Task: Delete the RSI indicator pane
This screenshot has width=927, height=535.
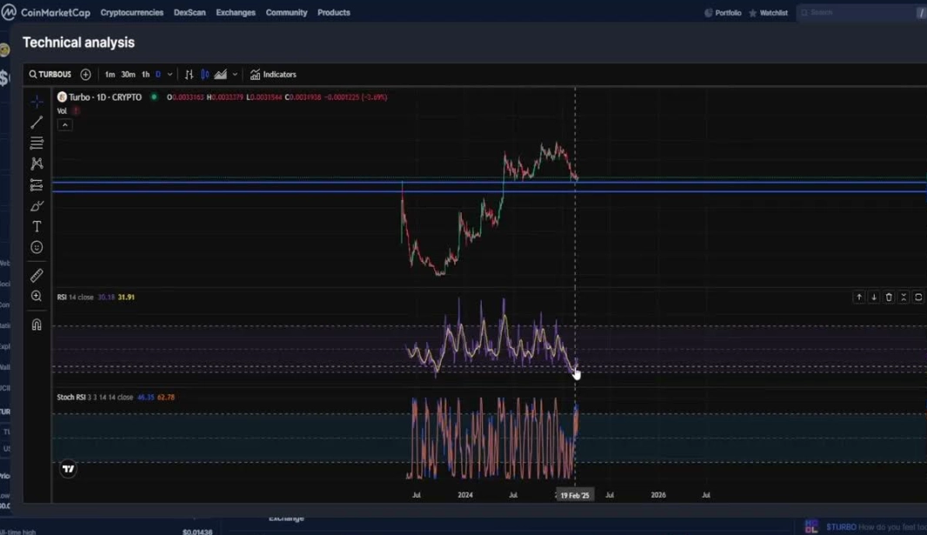Action: coord(889,297)
